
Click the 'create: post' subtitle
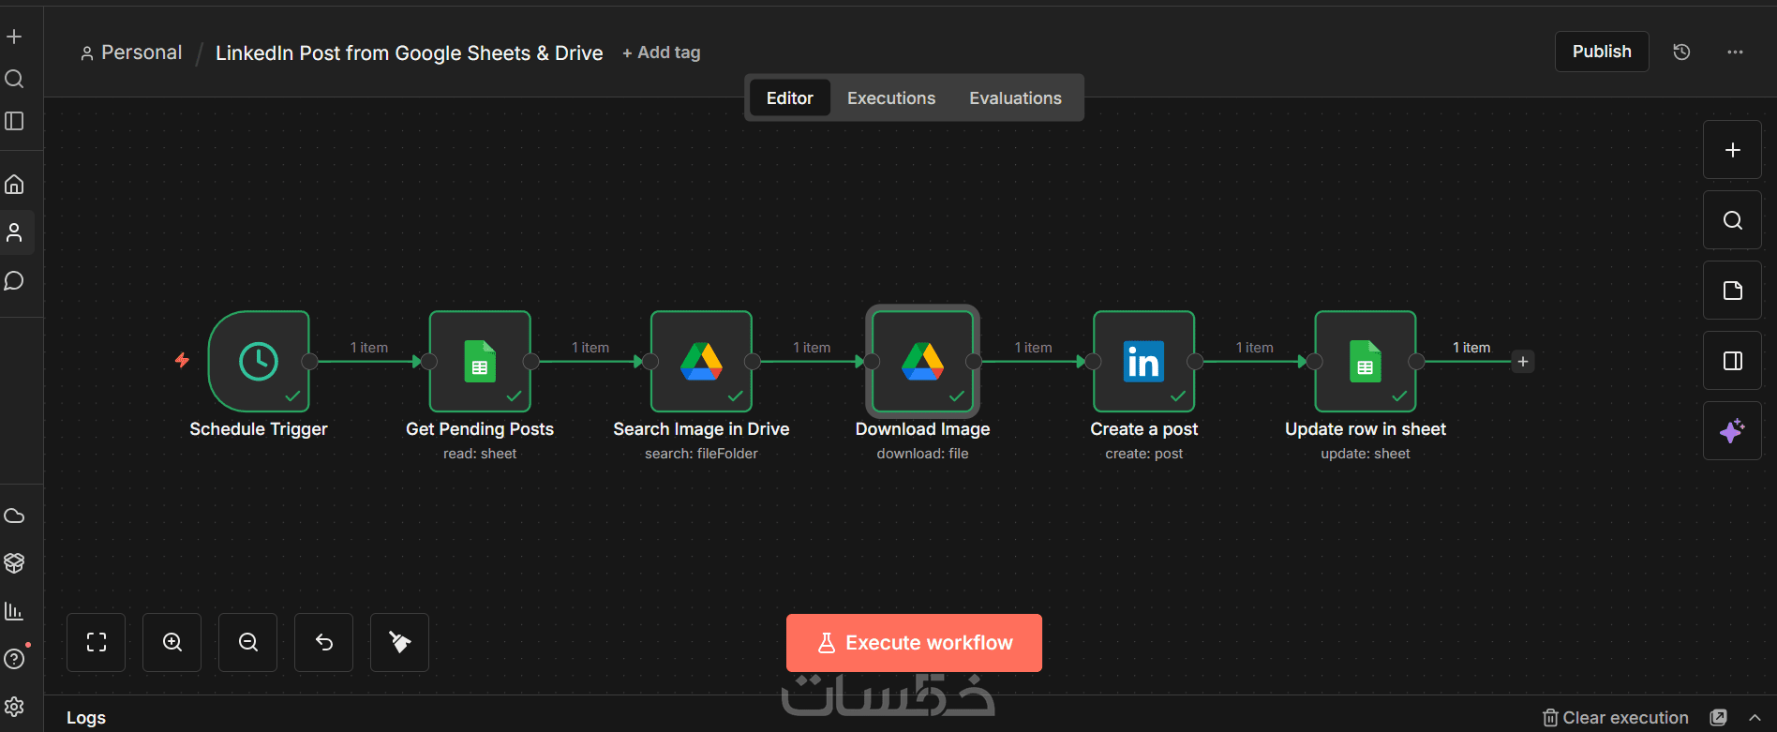click(x=1144, y=454)
